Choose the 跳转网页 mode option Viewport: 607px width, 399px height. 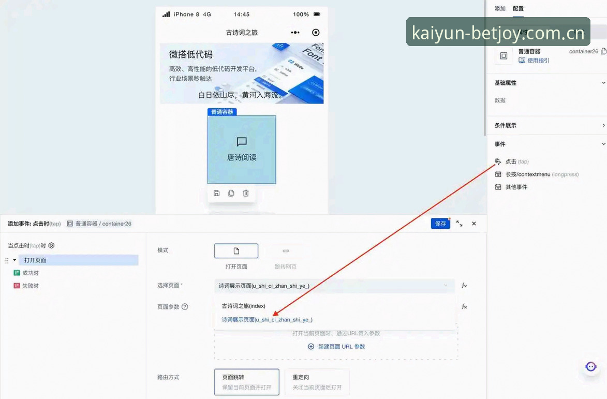click(286, 251)
